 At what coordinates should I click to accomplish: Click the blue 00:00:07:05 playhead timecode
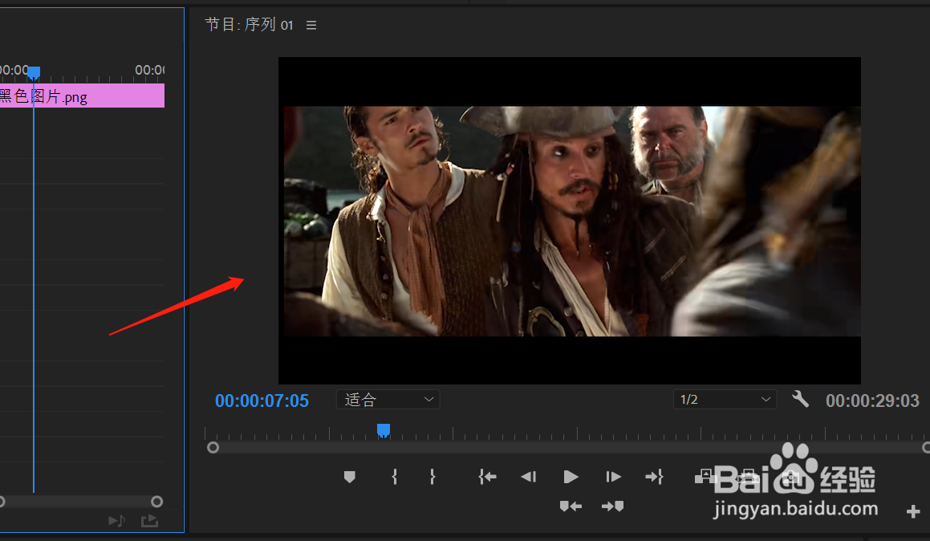262,401
